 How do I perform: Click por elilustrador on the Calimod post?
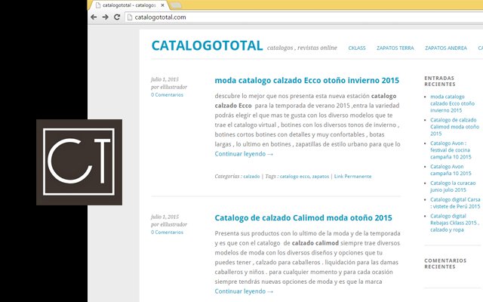pyautogui.click(x=169, y=225)
